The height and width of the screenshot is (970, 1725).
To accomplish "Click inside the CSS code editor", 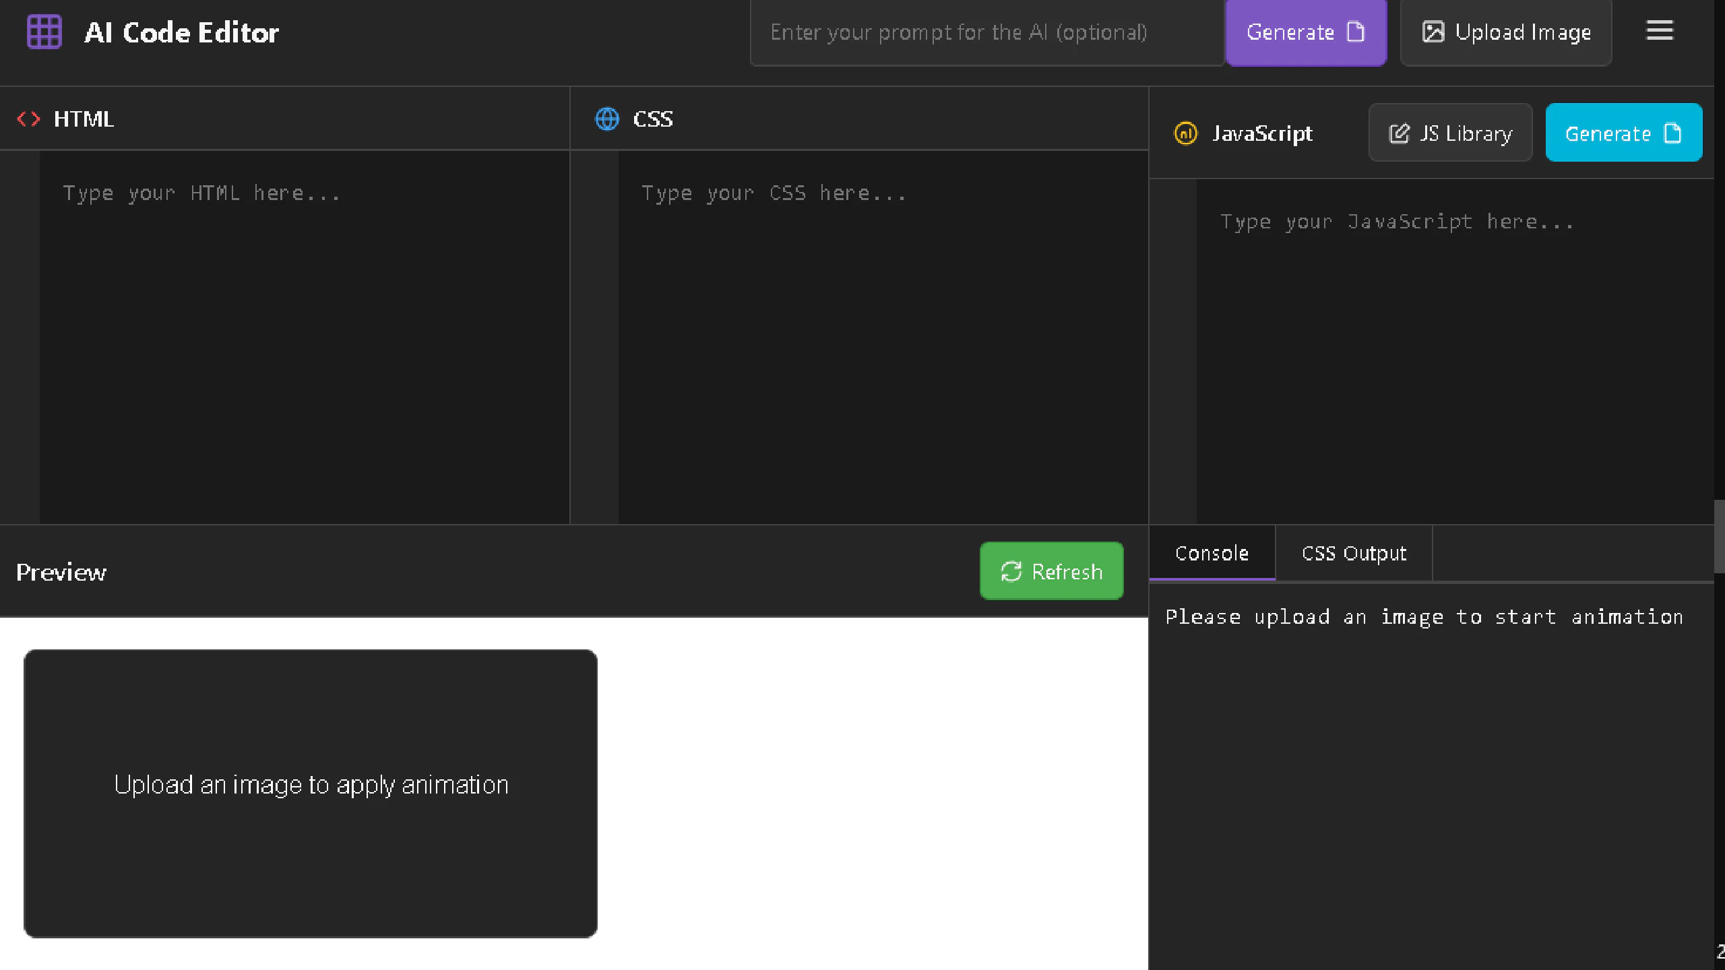I will tap(881, 337).
